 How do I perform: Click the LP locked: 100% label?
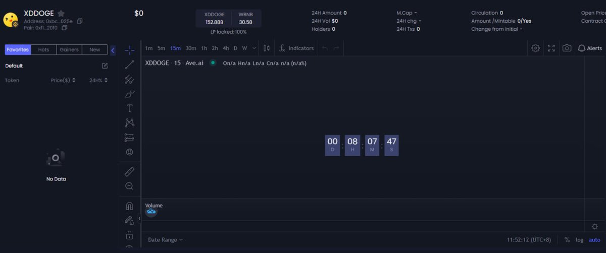(x=228, y=32)
